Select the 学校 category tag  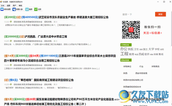[x=157, y=49]
